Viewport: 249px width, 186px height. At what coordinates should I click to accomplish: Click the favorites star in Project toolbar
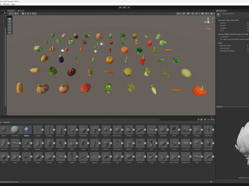click(208, 120)
